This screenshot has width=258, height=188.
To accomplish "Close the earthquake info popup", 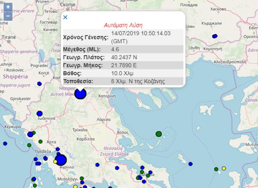I will [x=66, y=17].
